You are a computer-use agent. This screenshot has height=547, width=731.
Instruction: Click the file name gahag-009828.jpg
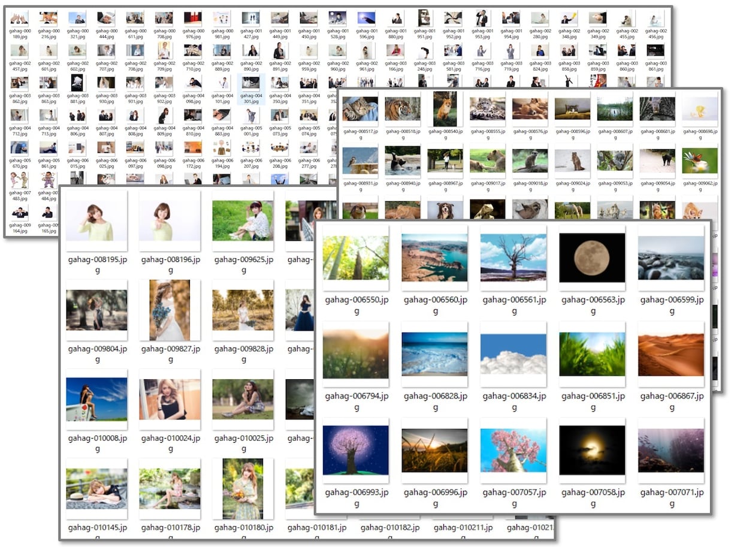[243, 354]
